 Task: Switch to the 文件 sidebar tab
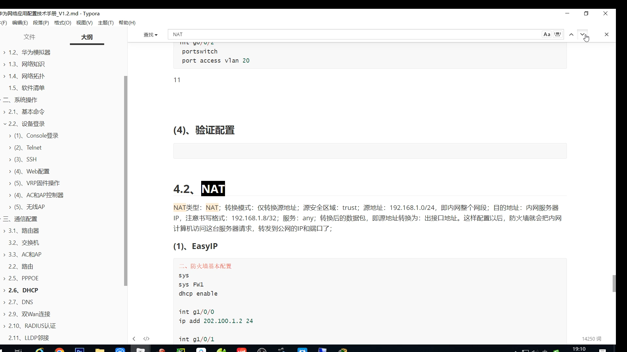tap(29, 37)
